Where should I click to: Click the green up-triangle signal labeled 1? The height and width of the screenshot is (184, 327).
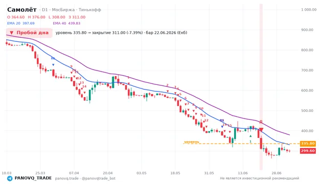[251, 136]
